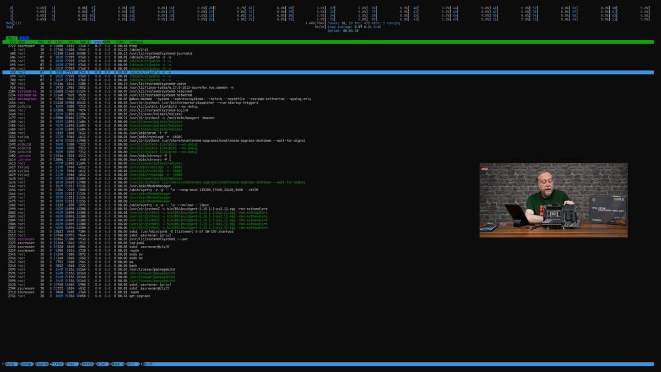Click the Swp usage meter
Screen dimensions: 661x372
(165, 26)
